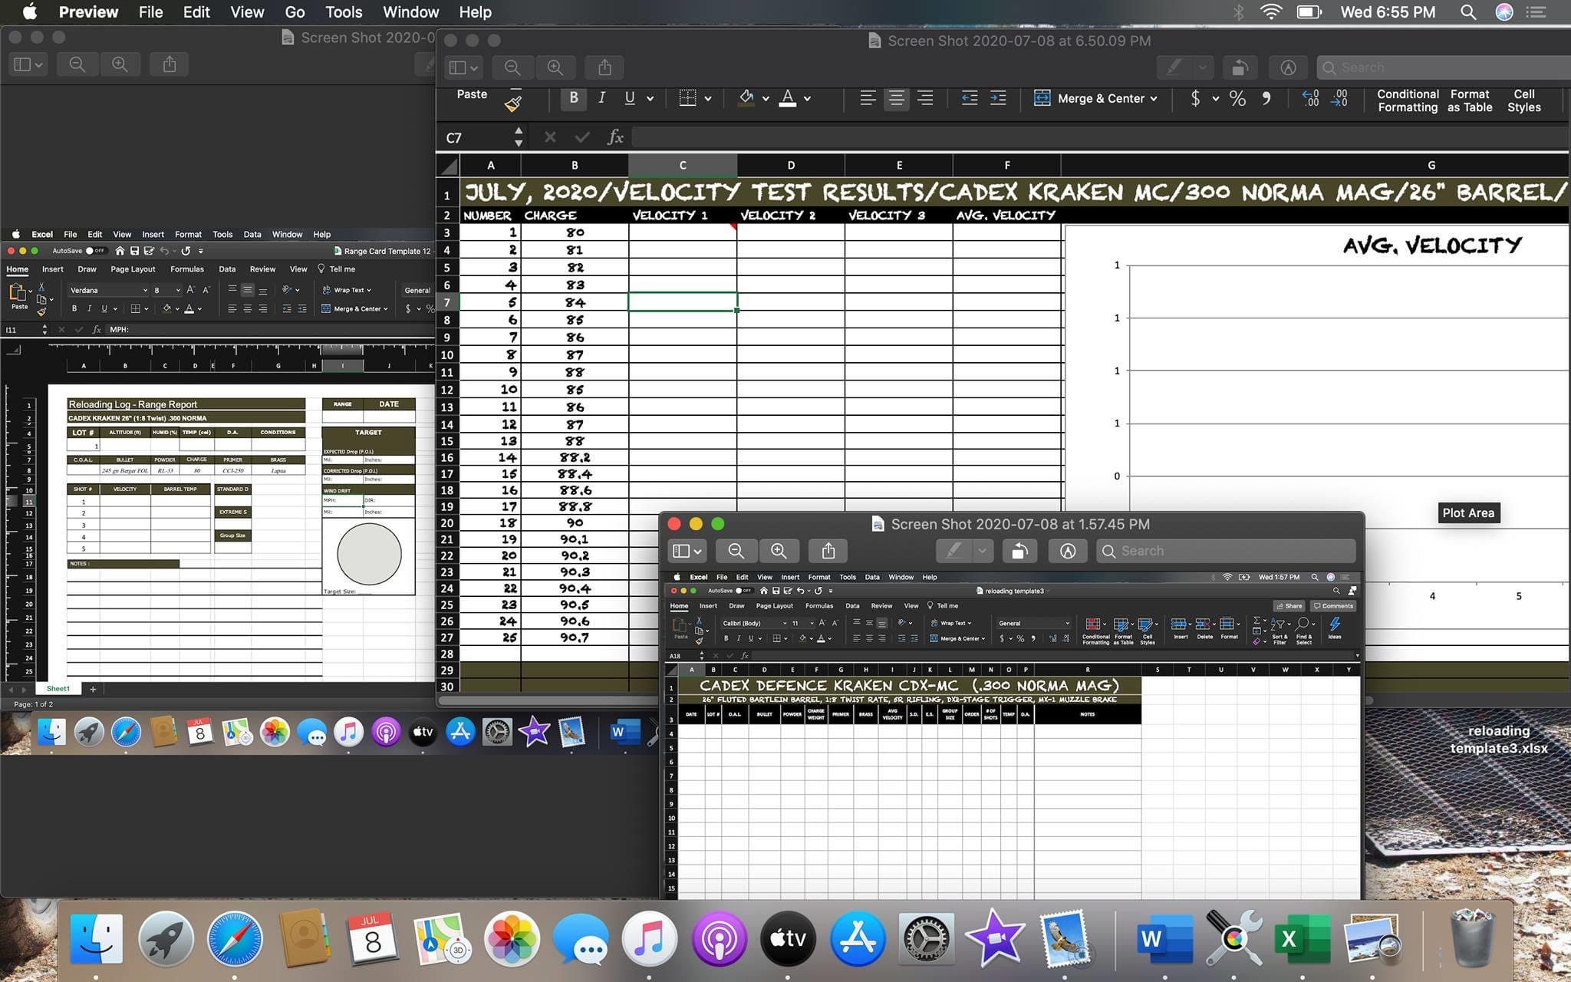Open Spotlight search in the menu bar
This screenshot has height=982, width=1571.
tap(1468, 12)
